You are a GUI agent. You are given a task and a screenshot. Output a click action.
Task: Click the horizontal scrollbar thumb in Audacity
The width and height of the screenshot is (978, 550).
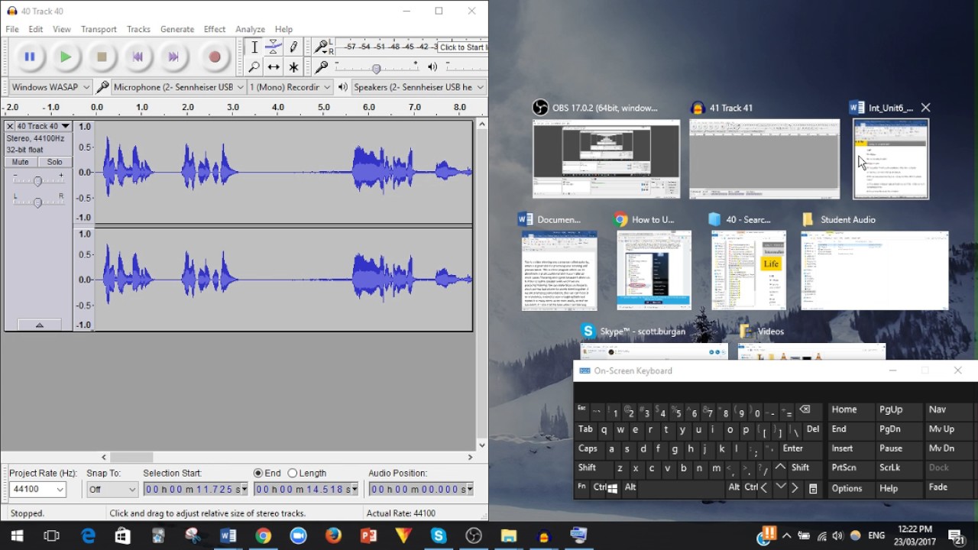tap(131, 457)
